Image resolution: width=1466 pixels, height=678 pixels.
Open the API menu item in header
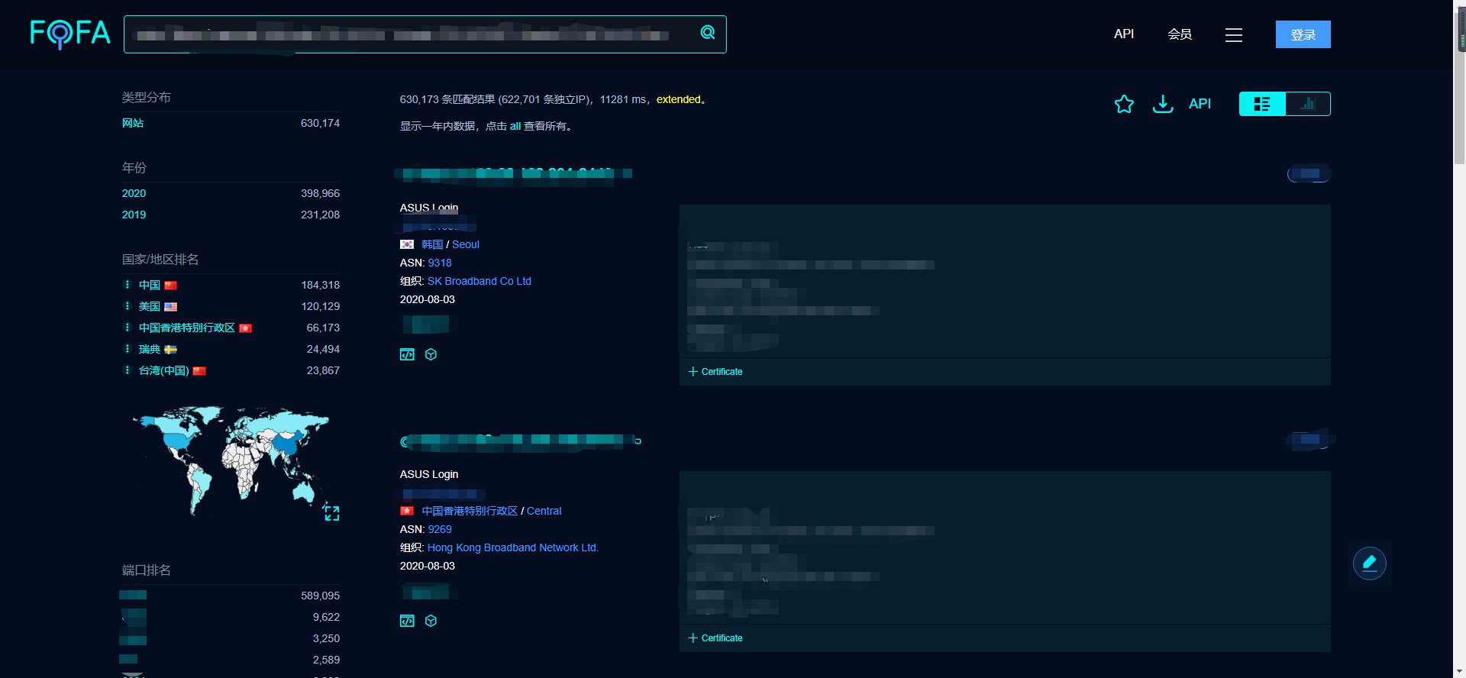point(1123,34)
